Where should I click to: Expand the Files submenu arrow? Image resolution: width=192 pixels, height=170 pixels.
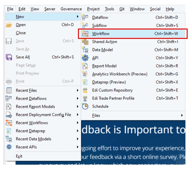[x=182, y=115]
